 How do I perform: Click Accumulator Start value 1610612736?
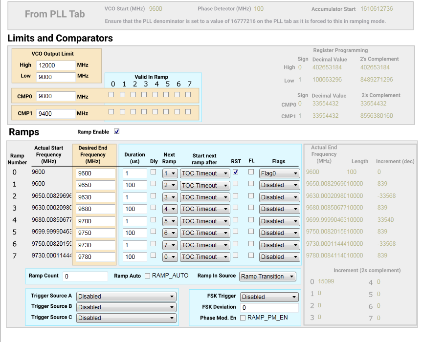[x=377, y=9]
